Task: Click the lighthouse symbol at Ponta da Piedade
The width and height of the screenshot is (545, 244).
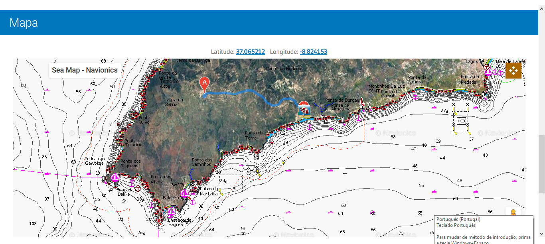Action: pos(484,94)
